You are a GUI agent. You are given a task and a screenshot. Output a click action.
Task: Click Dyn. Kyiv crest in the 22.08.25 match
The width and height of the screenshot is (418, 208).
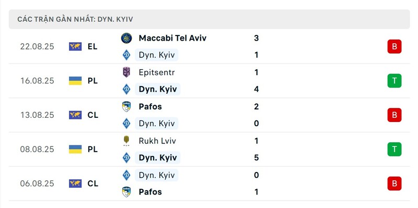126,55
